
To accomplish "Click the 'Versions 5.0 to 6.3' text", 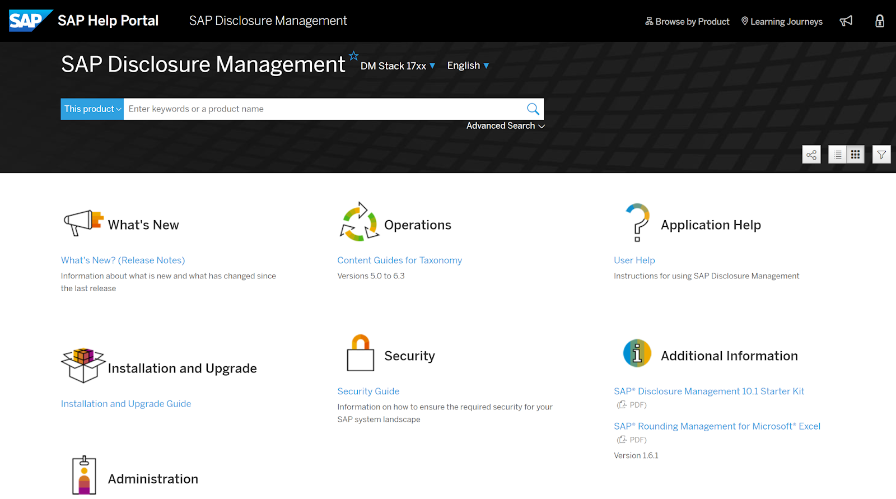I will coord(371,276).
